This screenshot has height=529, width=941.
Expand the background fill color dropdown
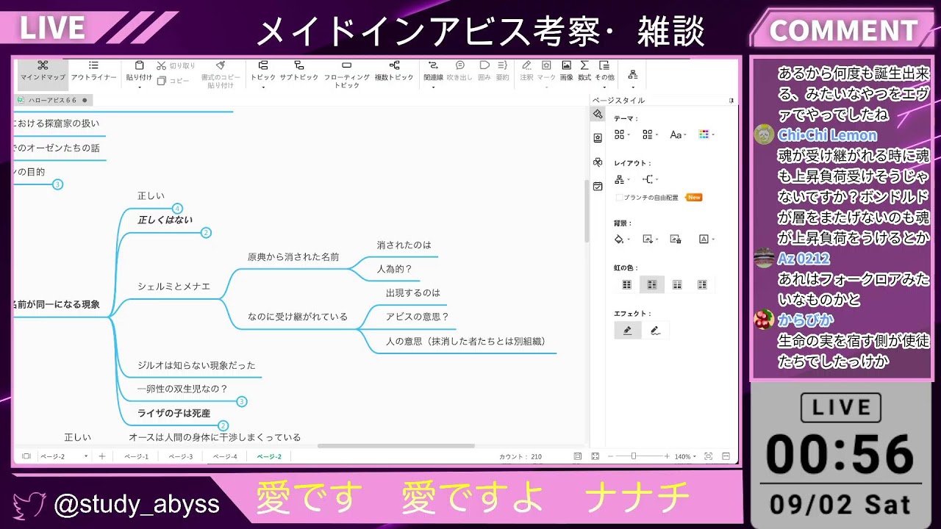tap(623, 239)
